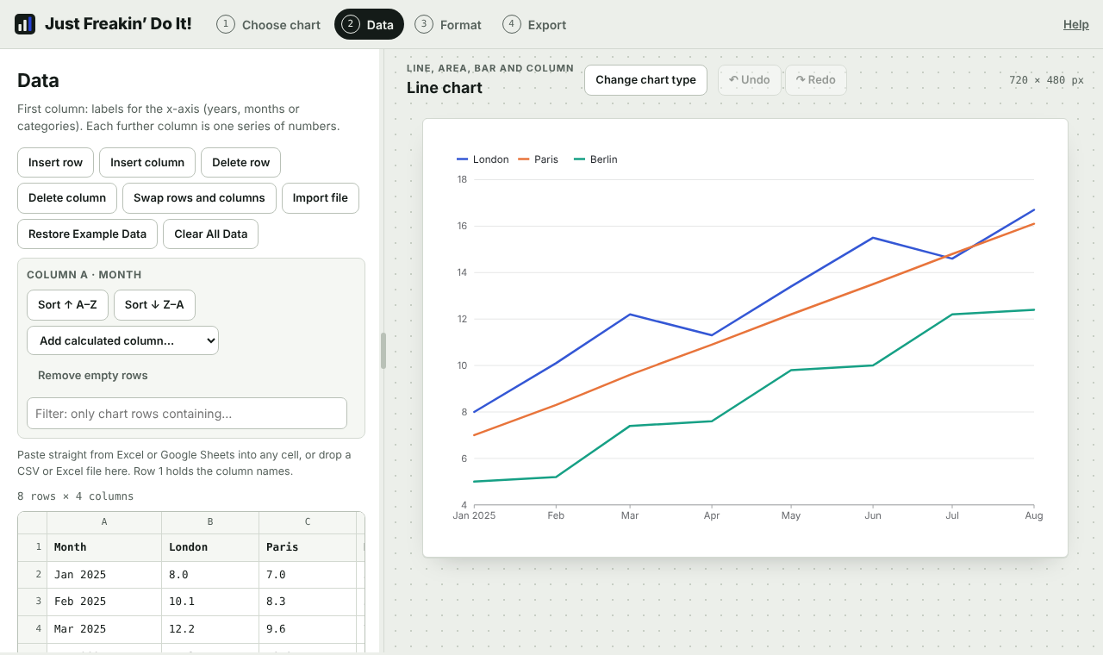Click the Just Freakin' Do It! logo icon
The width and height of the screenshot is (1103, 655).
(x=25, y=24)
